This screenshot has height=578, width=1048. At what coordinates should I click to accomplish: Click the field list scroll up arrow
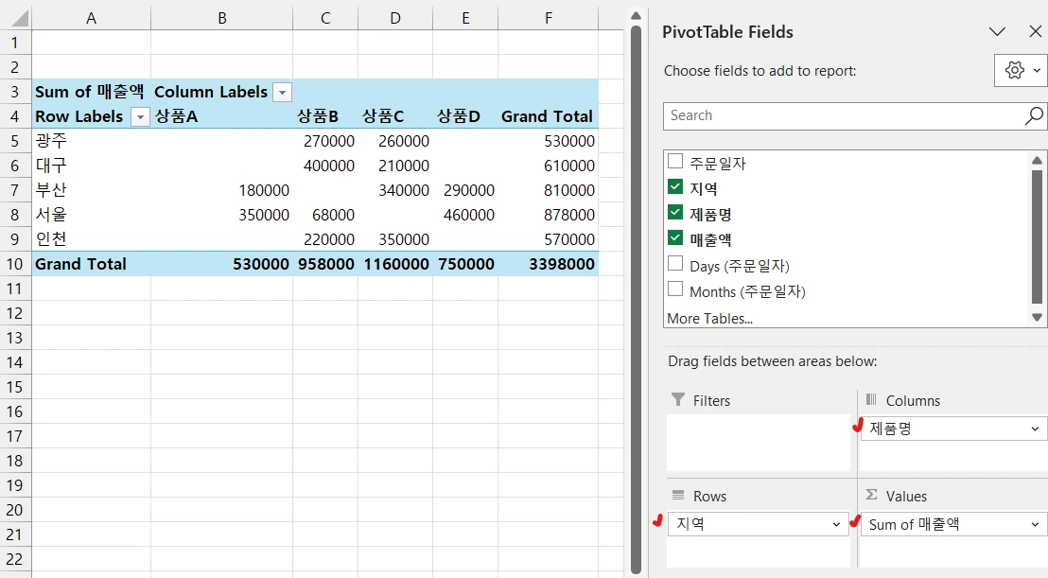(x=1037, y=161)
